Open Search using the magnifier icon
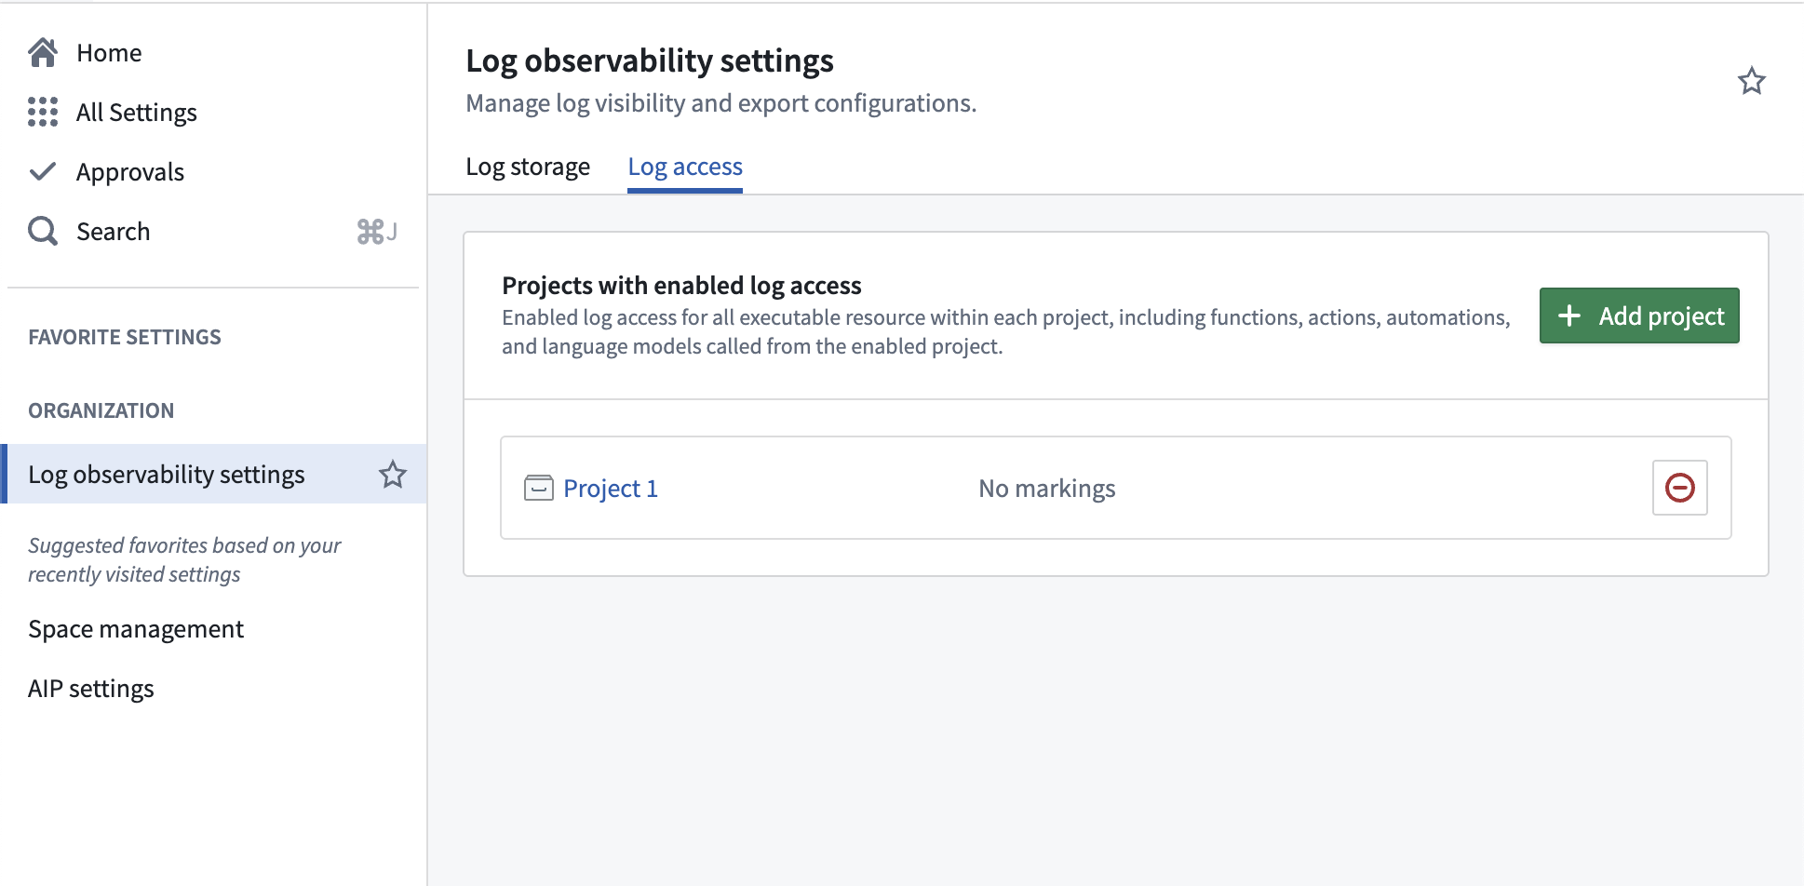 click(42, 231)
